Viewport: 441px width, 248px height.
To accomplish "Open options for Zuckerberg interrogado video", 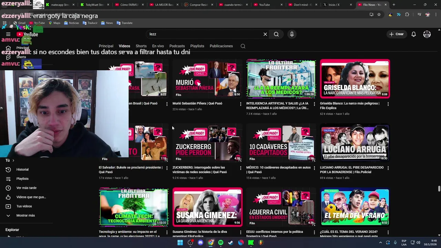I will [x=240, y=168].
